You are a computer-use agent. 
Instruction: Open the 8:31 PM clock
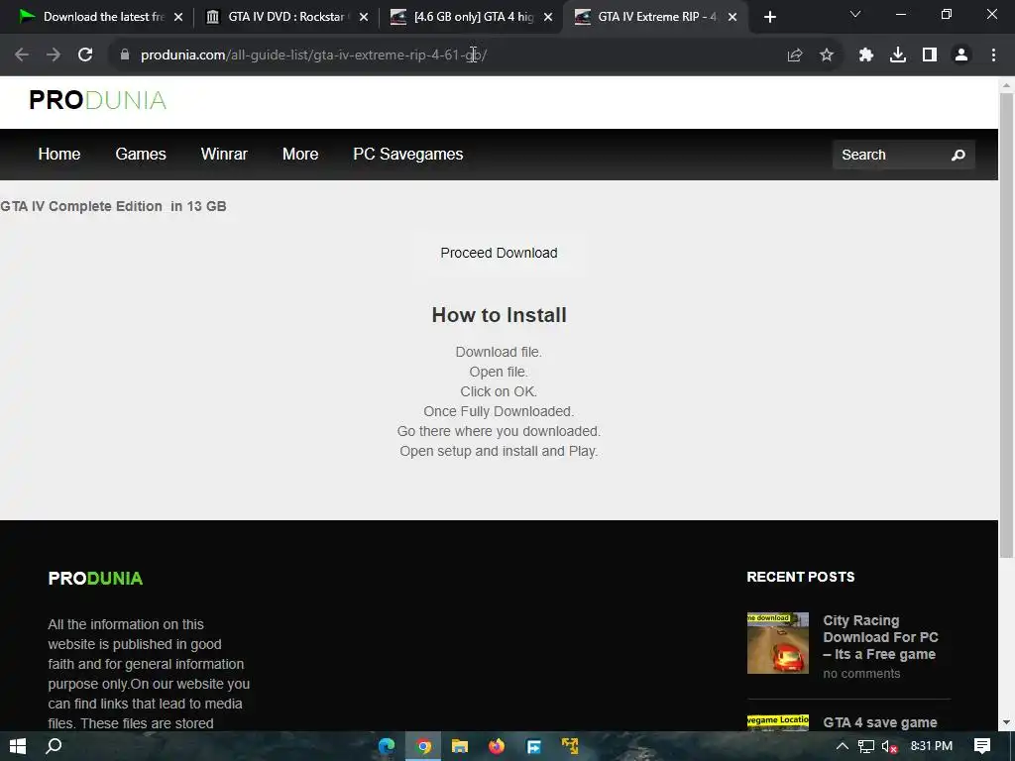pos(932,746)
